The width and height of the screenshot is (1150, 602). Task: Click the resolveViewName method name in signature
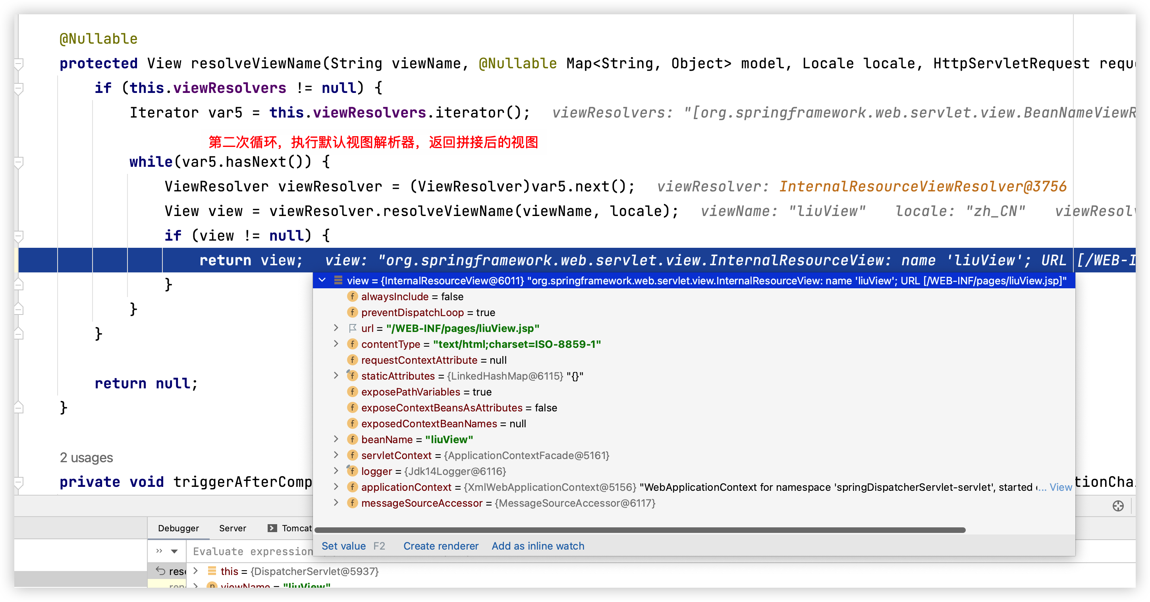point(255,64)
